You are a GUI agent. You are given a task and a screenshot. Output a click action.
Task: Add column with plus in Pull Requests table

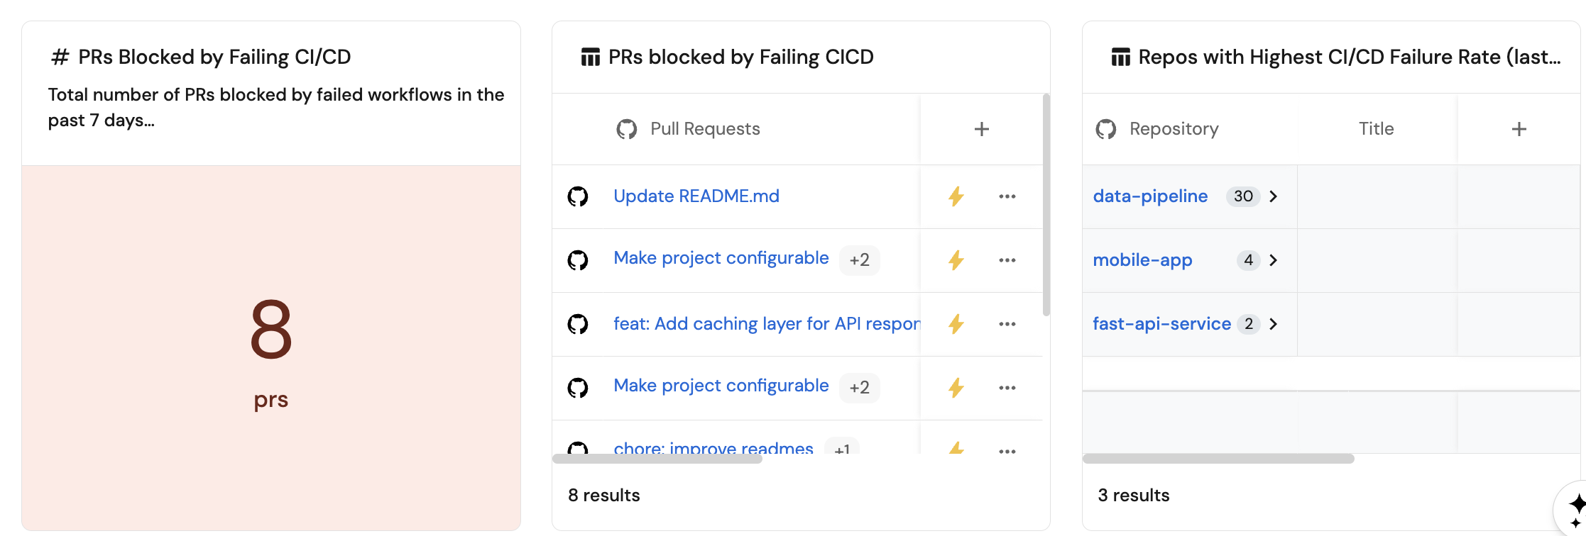coord(981,129)
